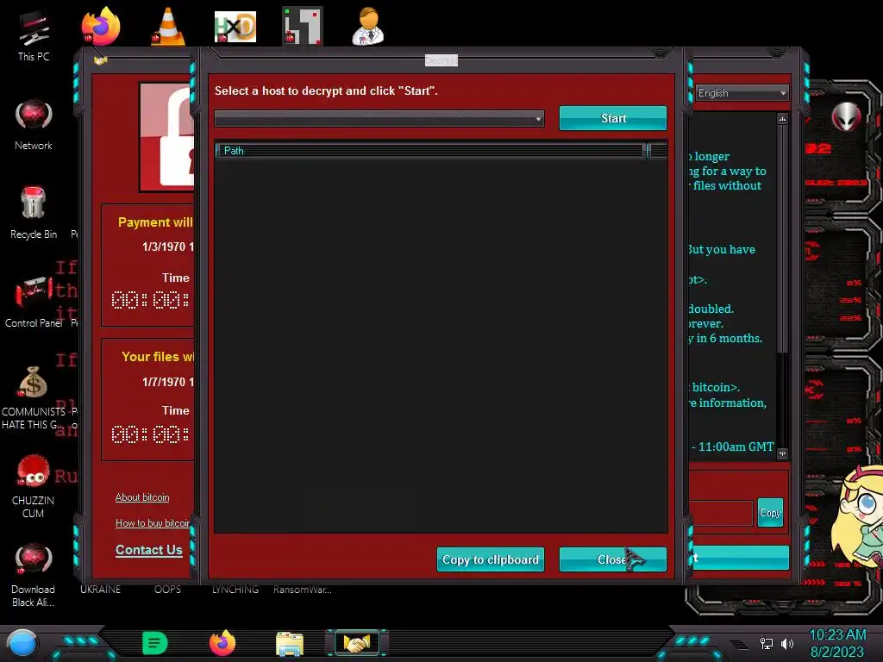
Task: Open the Network desktop icon
Action: tap(34, 125)
